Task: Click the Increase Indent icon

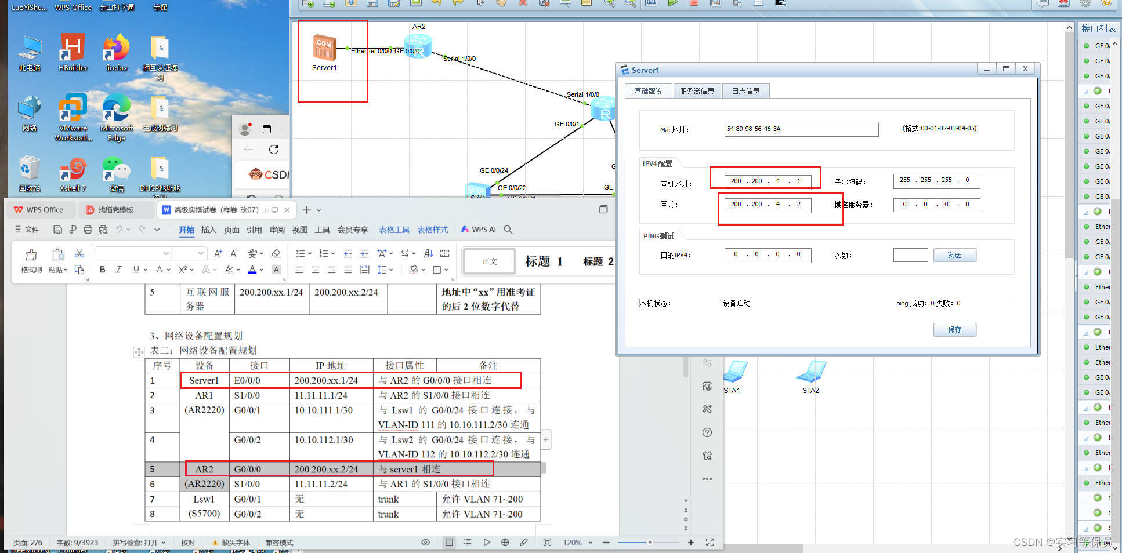Action: (364, 253)
